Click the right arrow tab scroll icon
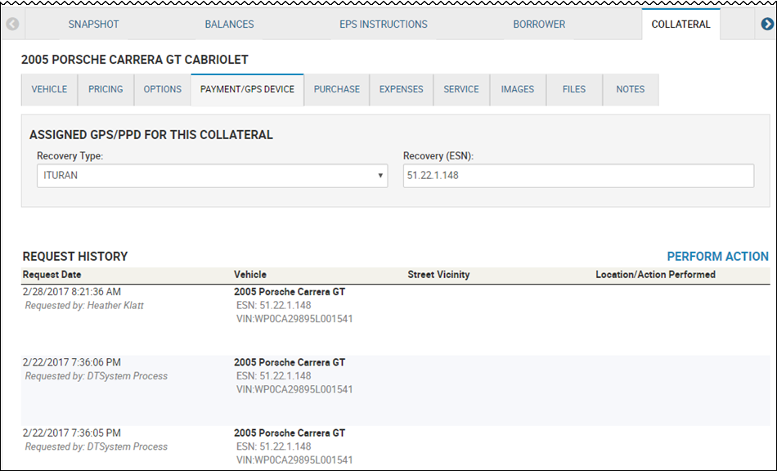The image size is (777, 471). click(x=767, y=24)
